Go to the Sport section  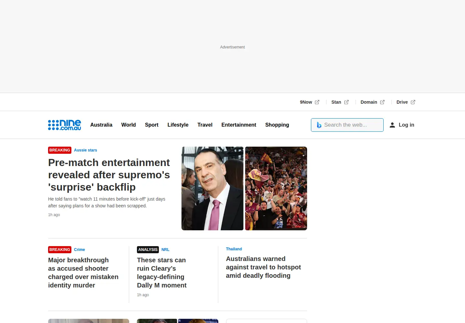click(x=152, y=125)
